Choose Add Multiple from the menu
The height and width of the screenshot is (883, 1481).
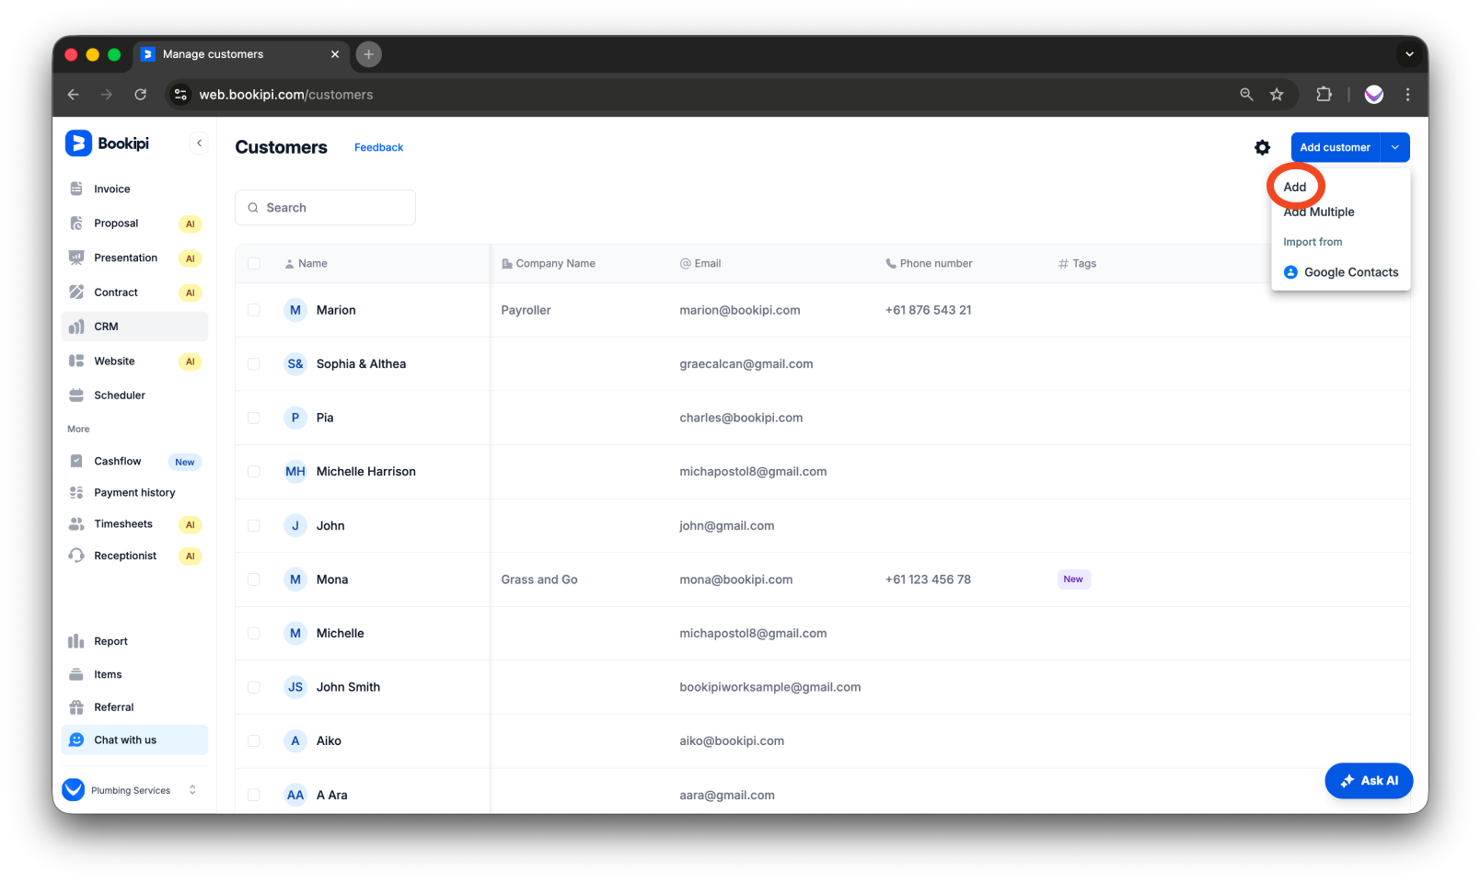coord(1318,212)
